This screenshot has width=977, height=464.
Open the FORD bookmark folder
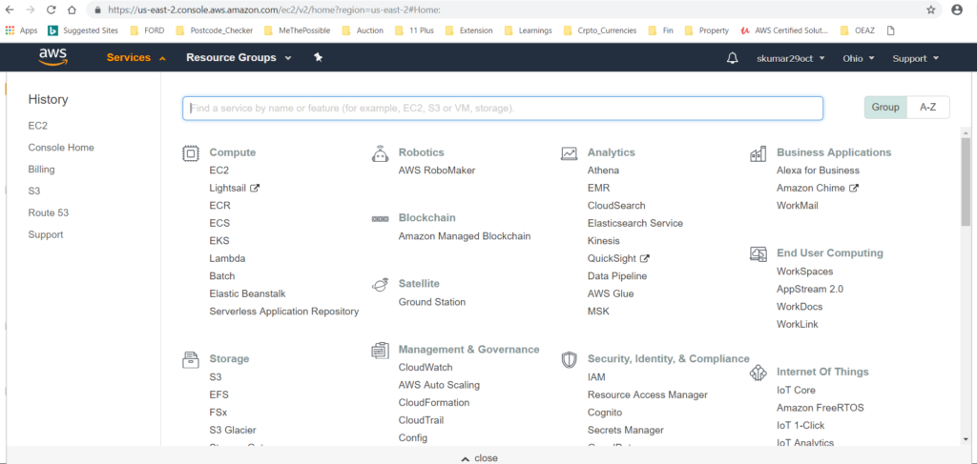(147, 30)
